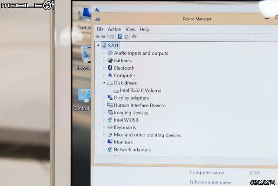
Task: Click the Batteries icon
Action: tap(110, 60)
